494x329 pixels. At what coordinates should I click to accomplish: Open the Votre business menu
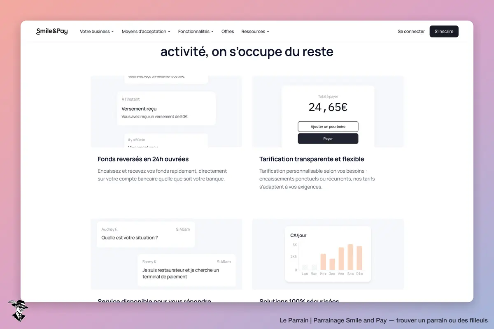pyautogui.click(x=97, y=31)
